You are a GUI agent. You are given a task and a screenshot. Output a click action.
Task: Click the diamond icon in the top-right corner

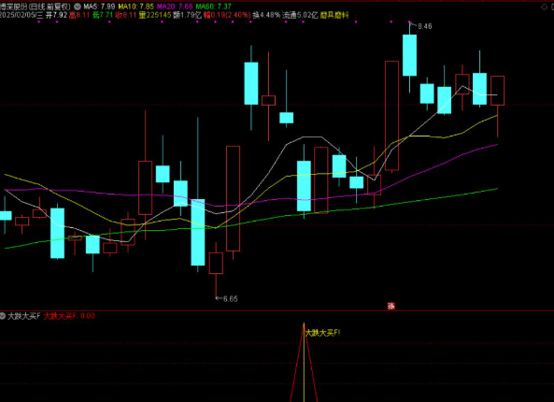pyautogui.click(x=544, y=7)
